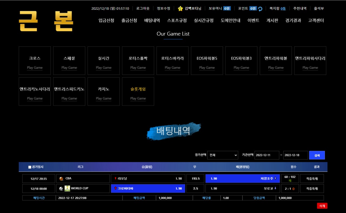Click the soccer ball icon in World Cup row
The width and height of the screenshot is (346, 213).
coord(61,188)
